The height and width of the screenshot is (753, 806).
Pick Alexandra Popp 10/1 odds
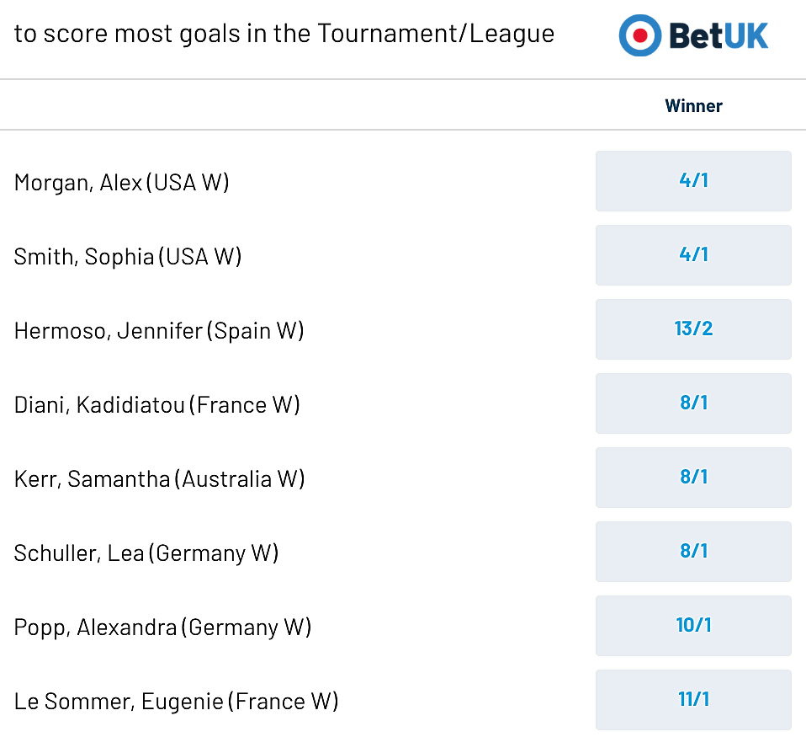point(693,625)
